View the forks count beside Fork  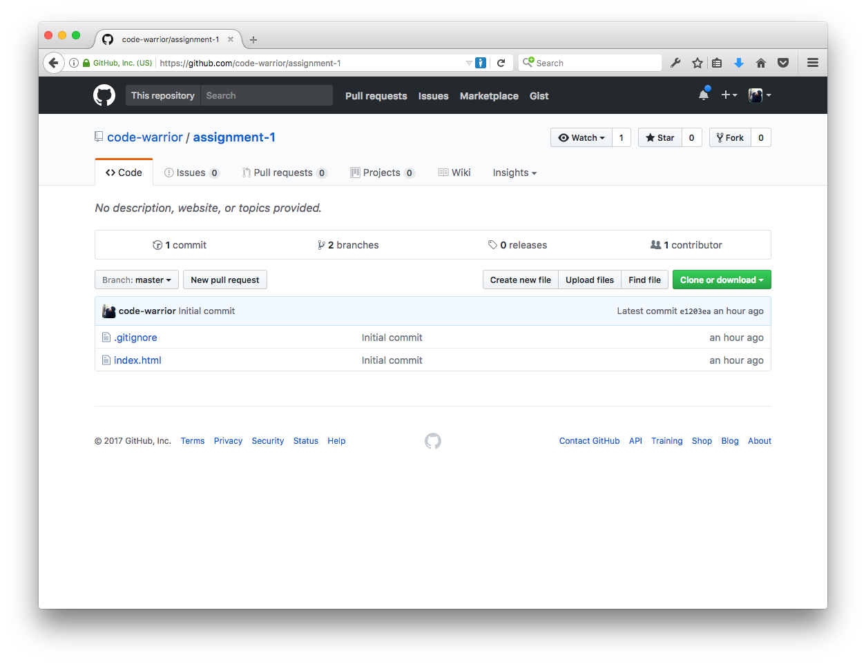point(761,138)
